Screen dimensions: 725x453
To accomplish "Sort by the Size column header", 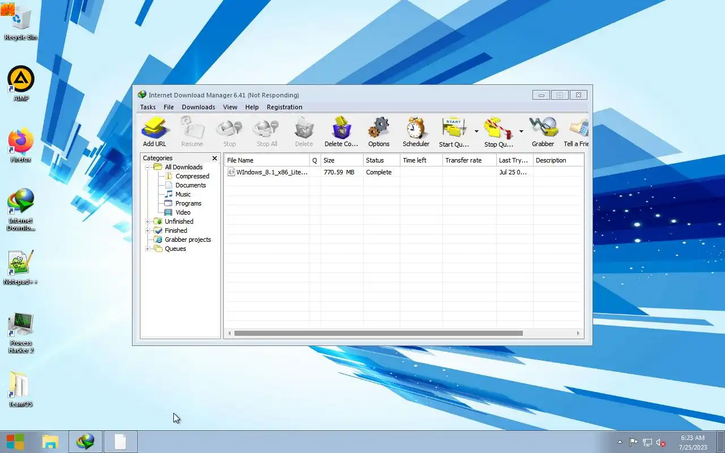I will point(342,160).
